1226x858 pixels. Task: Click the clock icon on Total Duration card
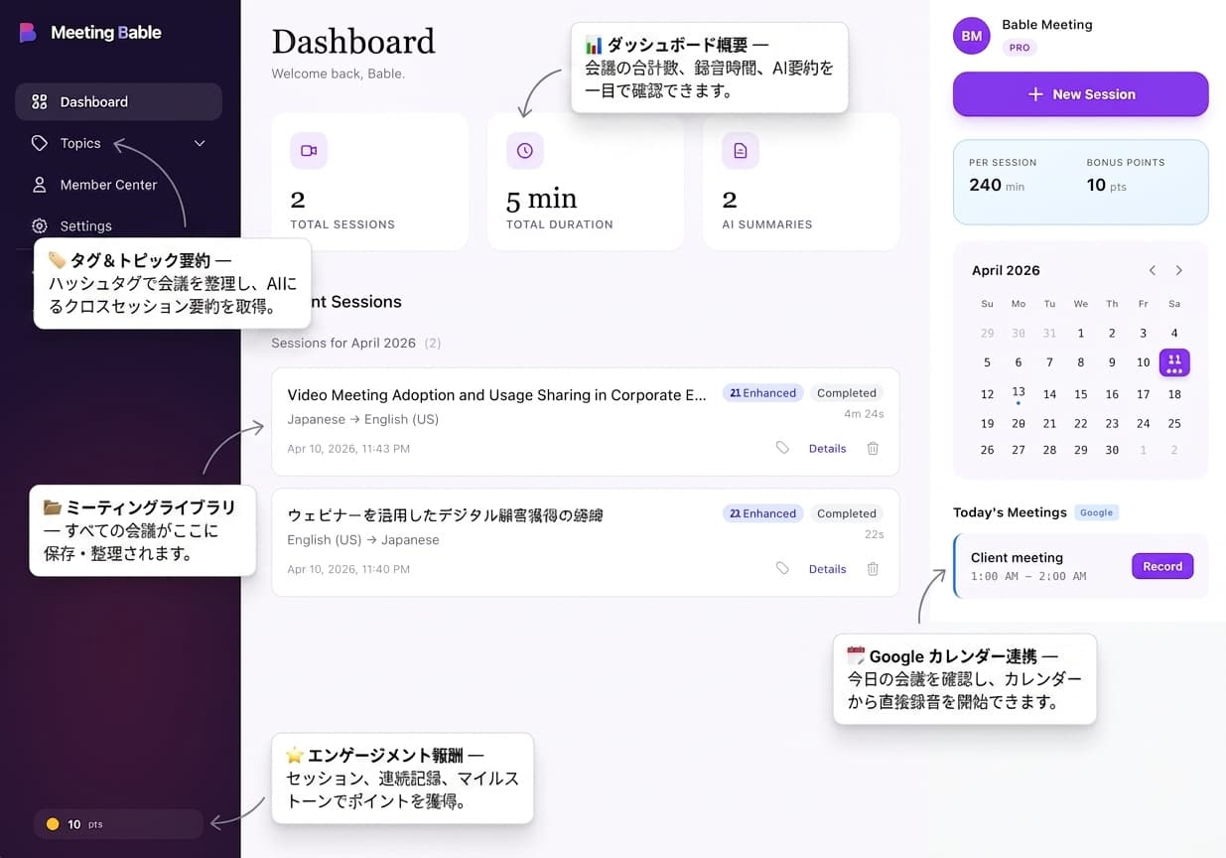coord(524,150)
